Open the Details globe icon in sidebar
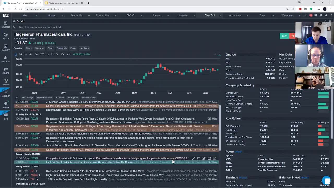334x188 pixels. tap(6, 36)
